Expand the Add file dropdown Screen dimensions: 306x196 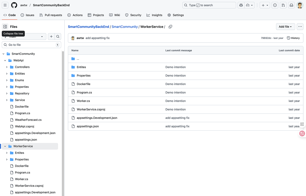[285, 26]
